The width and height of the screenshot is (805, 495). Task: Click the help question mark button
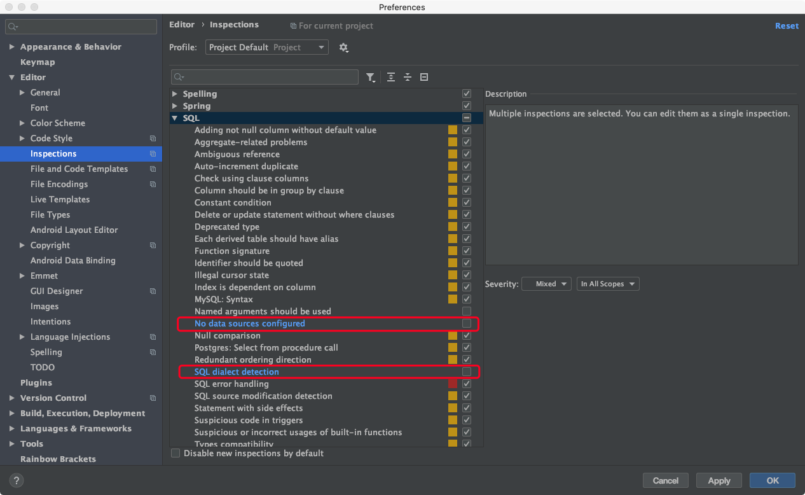click(17, 480)
